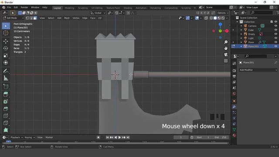Switch to UV Editing workspace tab
The image size is (279, 157).
pyautogui.click(x=97, y=8)
